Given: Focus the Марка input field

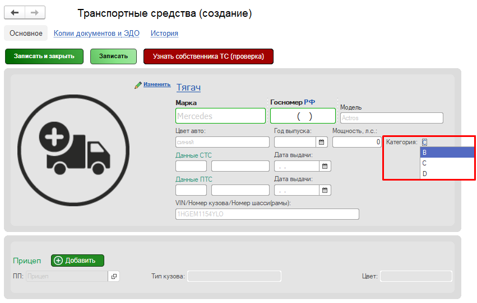Looking at the screenshot, I should (x=220, y=116).
